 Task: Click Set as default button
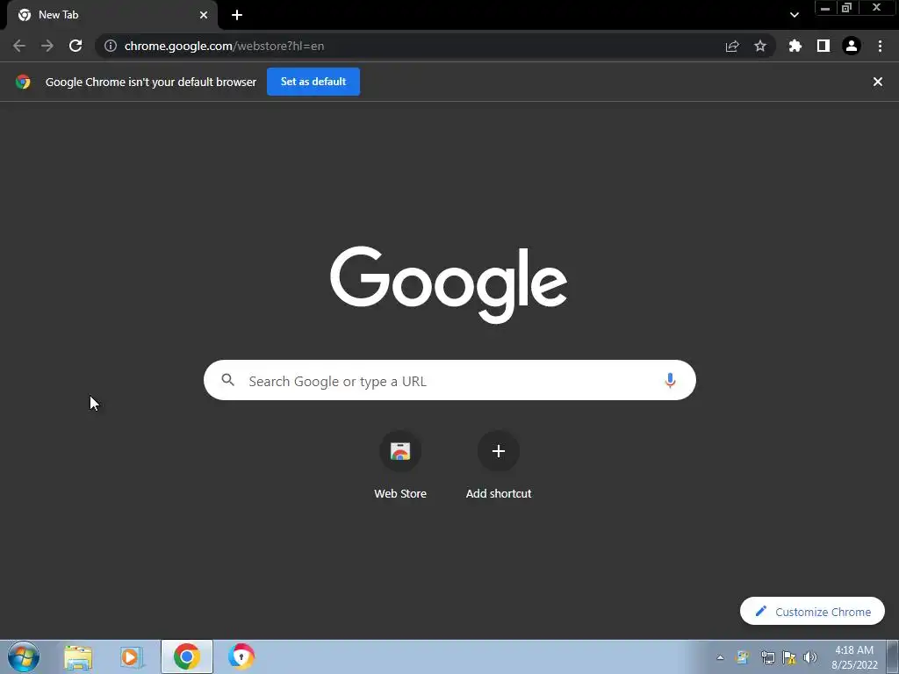313,82
